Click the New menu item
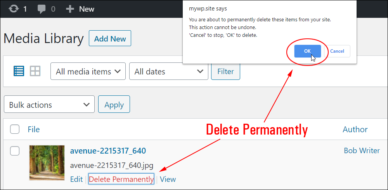388x190 pixels. pyautogui.click(x=87, y=9)
